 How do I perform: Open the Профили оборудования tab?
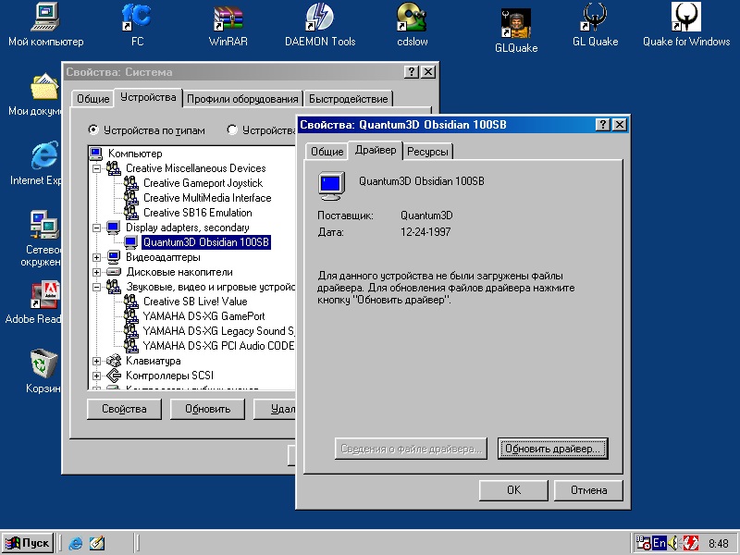click(242, 99)
